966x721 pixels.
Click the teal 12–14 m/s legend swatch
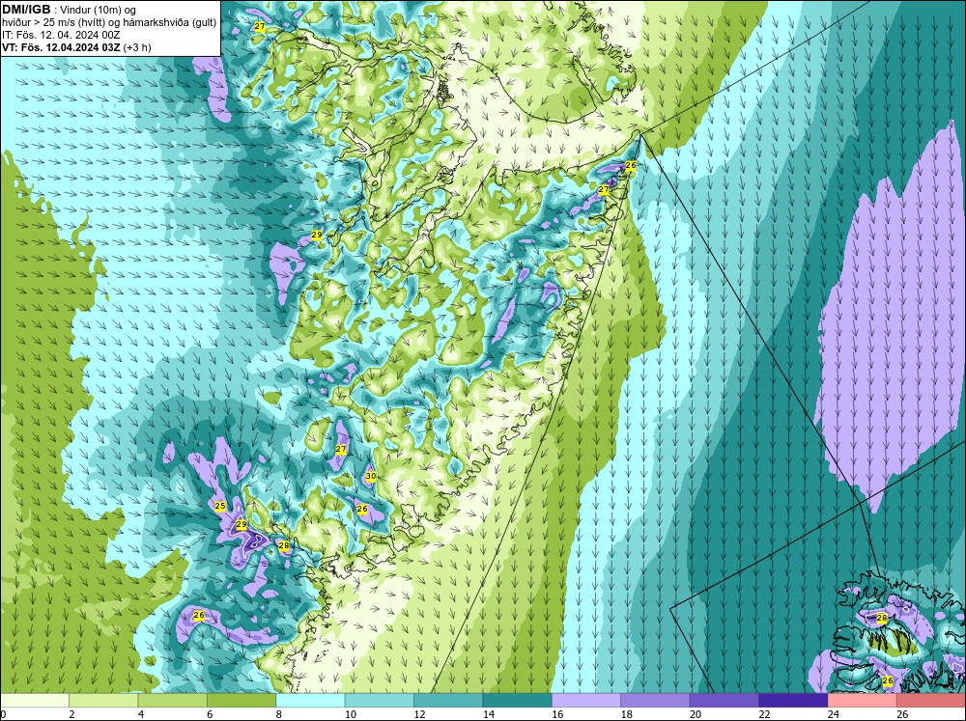click(x=448, y=700)
